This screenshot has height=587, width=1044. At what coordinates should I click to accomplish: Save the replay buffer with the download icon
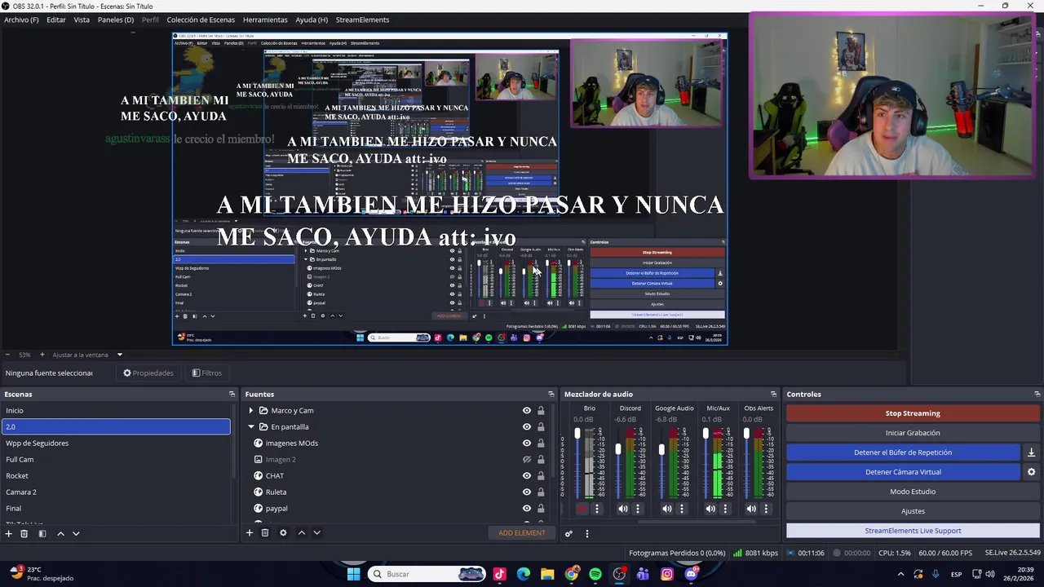(x=1031, y=452)
